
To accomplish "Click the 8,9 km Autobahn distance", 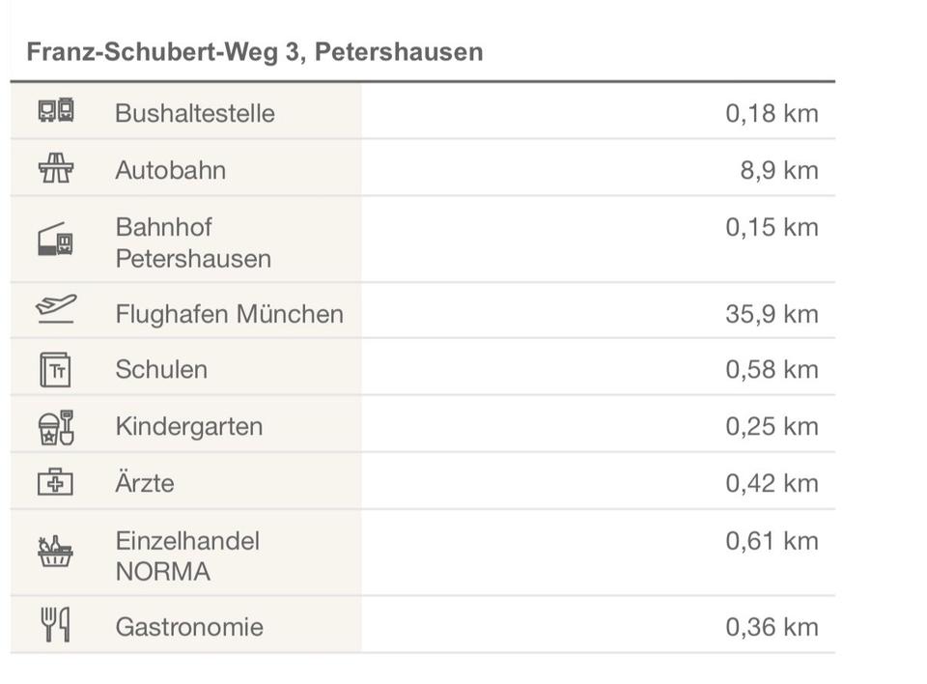I will point(778,170).
